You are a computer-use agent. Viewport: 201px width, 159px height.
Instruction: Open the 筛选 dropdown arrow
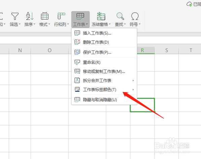point(19,24)
